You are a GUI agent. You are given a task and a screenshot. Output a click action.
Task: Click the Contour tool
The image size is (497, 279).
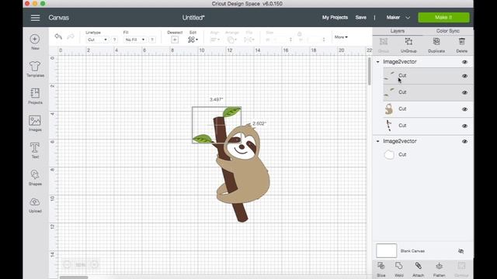461,270
